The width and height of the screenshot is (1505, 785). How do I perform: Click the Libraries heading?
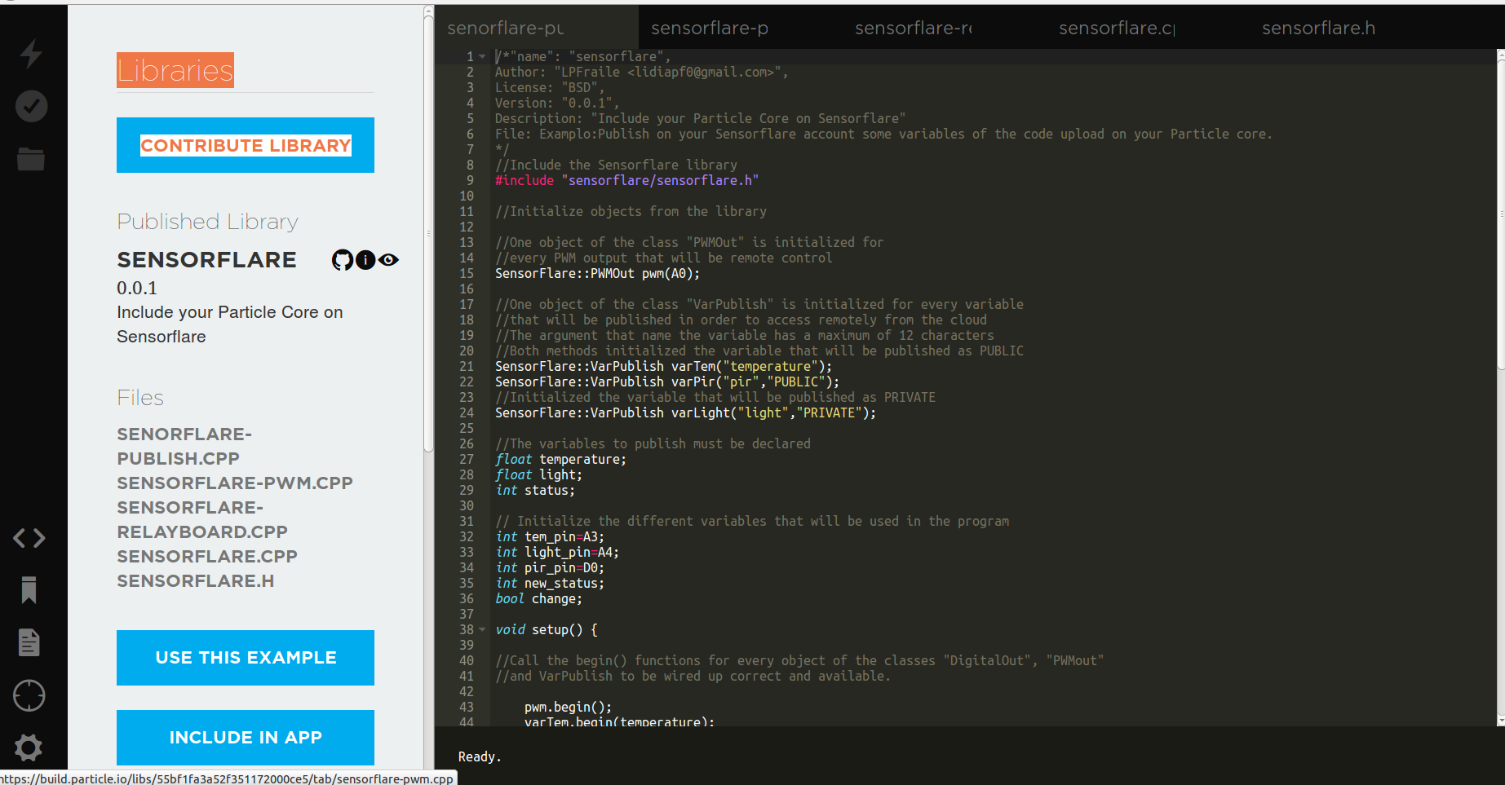point(175,71)
